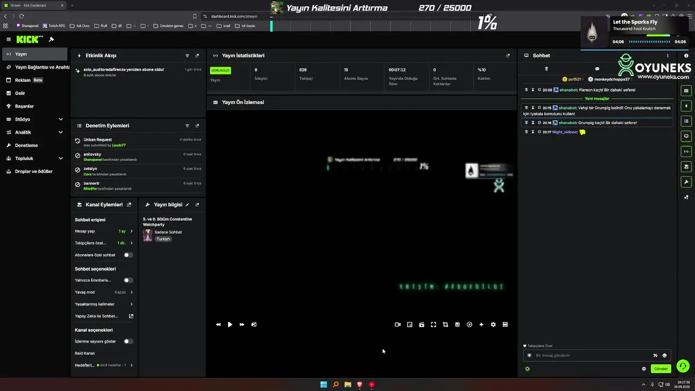Pop out the Yayın bilgisi panel
The image size is (695, 391).
click(197, 205)
